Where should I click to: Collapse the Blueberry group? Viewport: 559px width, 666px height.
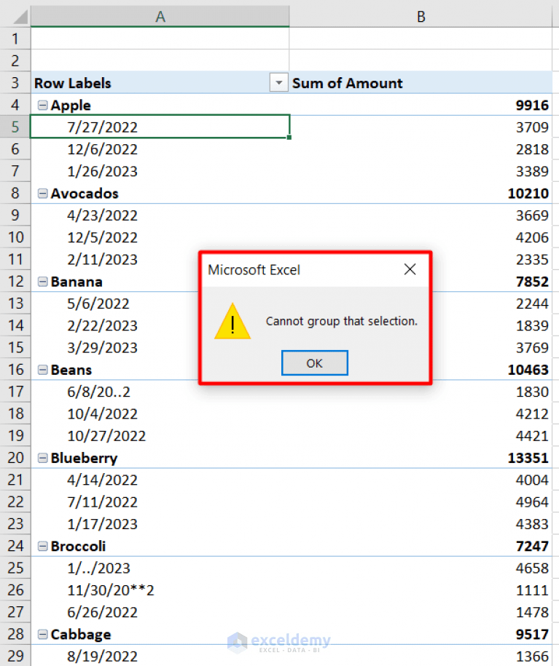pyautogui.click(x=42, y=458)
